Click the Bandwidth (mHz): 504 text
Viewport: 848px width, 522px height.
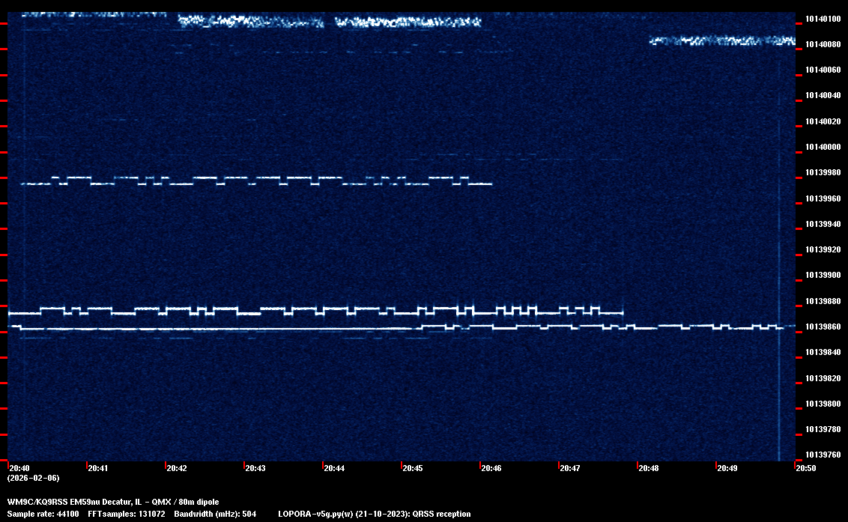pyautogui.click(x=215, y=514)
